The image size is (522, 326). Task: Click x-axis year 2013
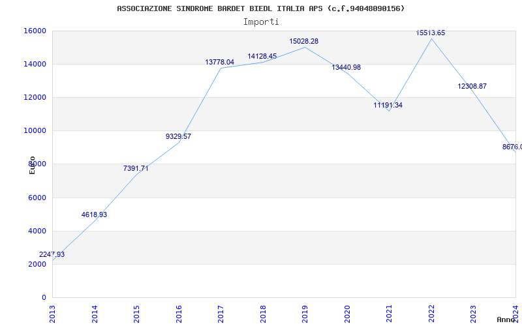tap(53, 314)
